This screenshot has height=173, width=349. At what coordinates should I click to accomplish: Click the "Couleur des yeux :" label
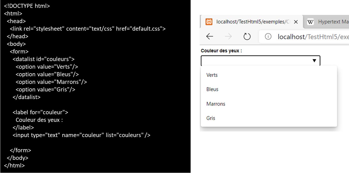[x=221, y=51]
